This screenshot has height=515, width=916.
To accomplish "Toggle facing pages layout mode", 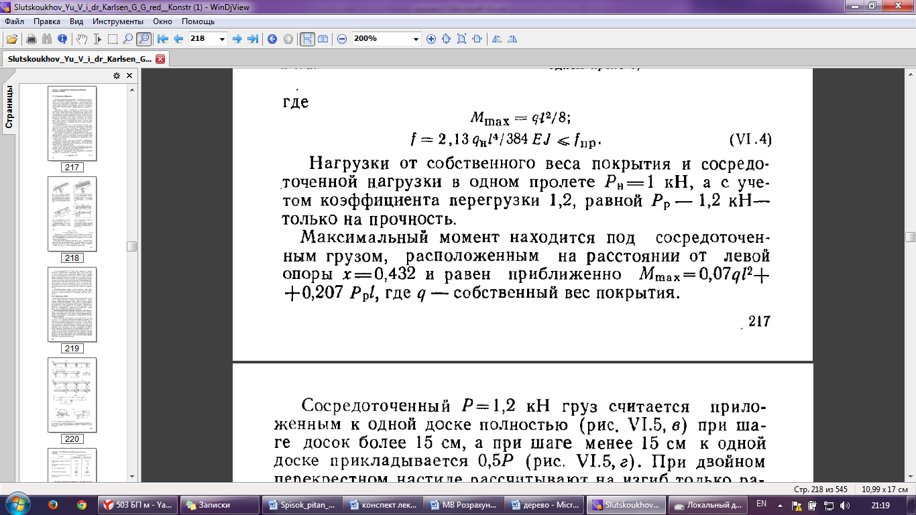I will click(x=323, y=39).
